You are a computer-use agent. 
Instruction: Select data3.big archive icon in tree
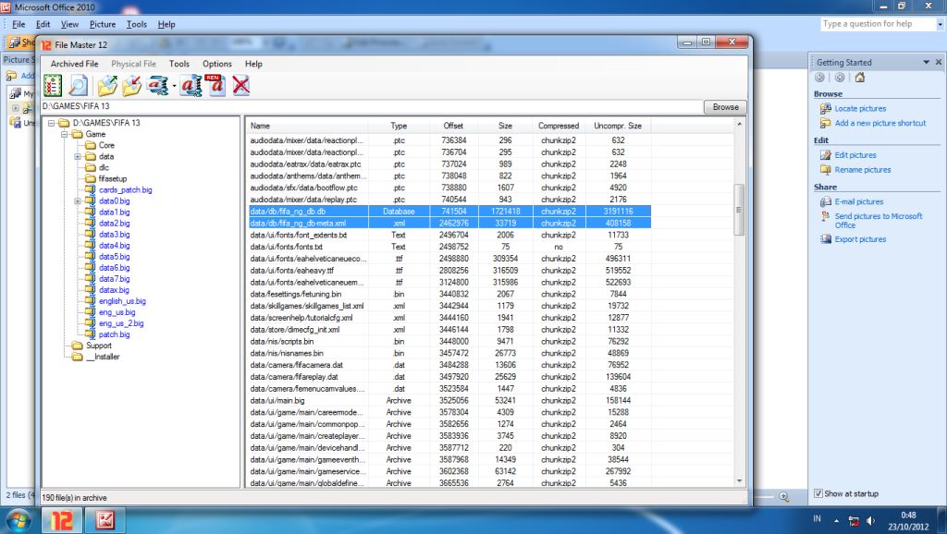click(91, 234)
